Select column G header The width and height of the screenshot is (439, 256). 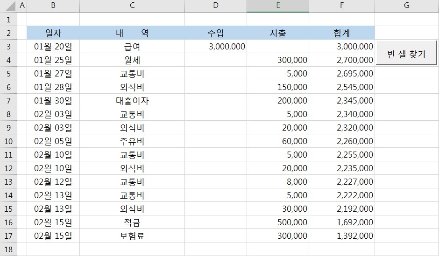[x=407, y=6]
